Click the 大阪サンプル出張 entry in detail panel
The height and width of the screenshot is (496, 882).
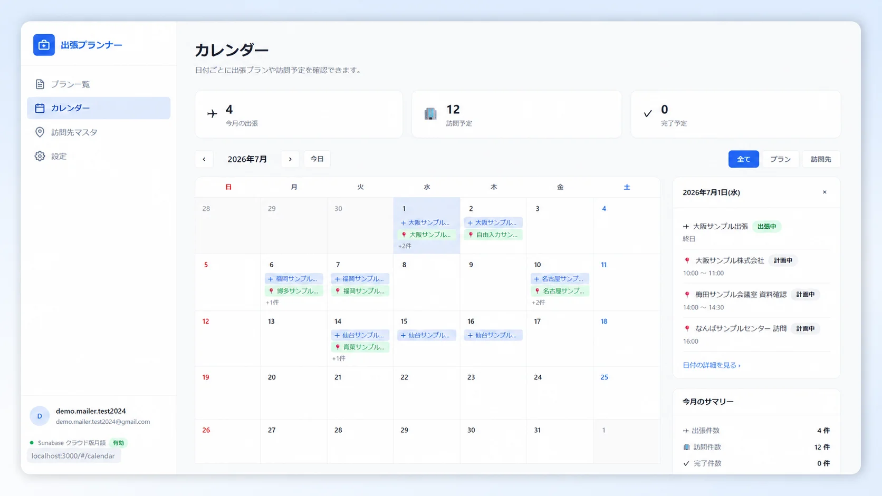[x=756, y=232]
